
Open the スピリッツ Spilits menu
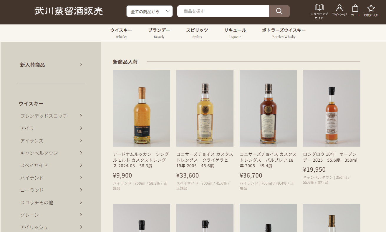pos(197,33)
